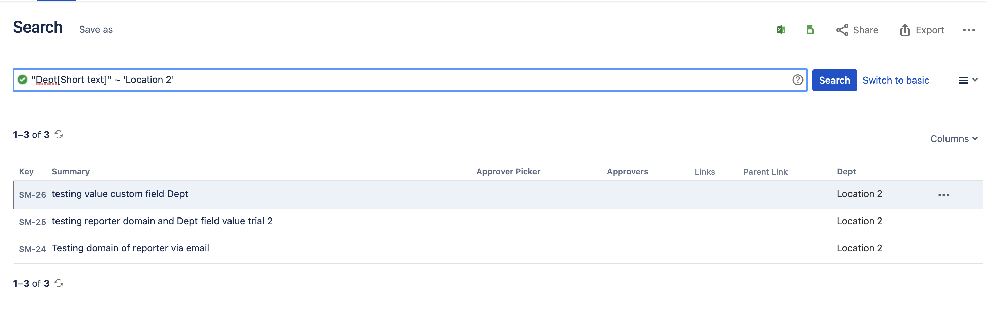Sort by the Dept column header
Image resolution: width=986 pixels, height=314 pixels.
[846, 172]
